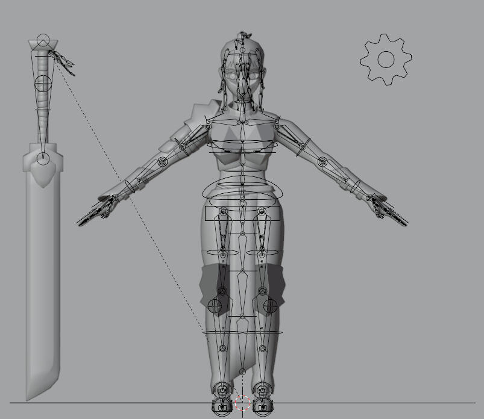Select the crosshair circle control on sword grip
This screenshot has height=419, width=484.
[43, 83]
